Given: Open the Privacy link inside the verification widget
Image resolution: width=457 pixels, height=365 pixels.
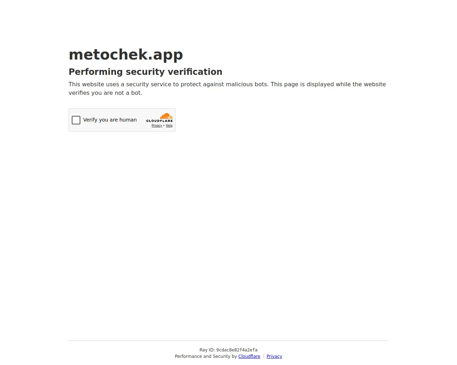Looking at the screenshot, I should 157,125.
